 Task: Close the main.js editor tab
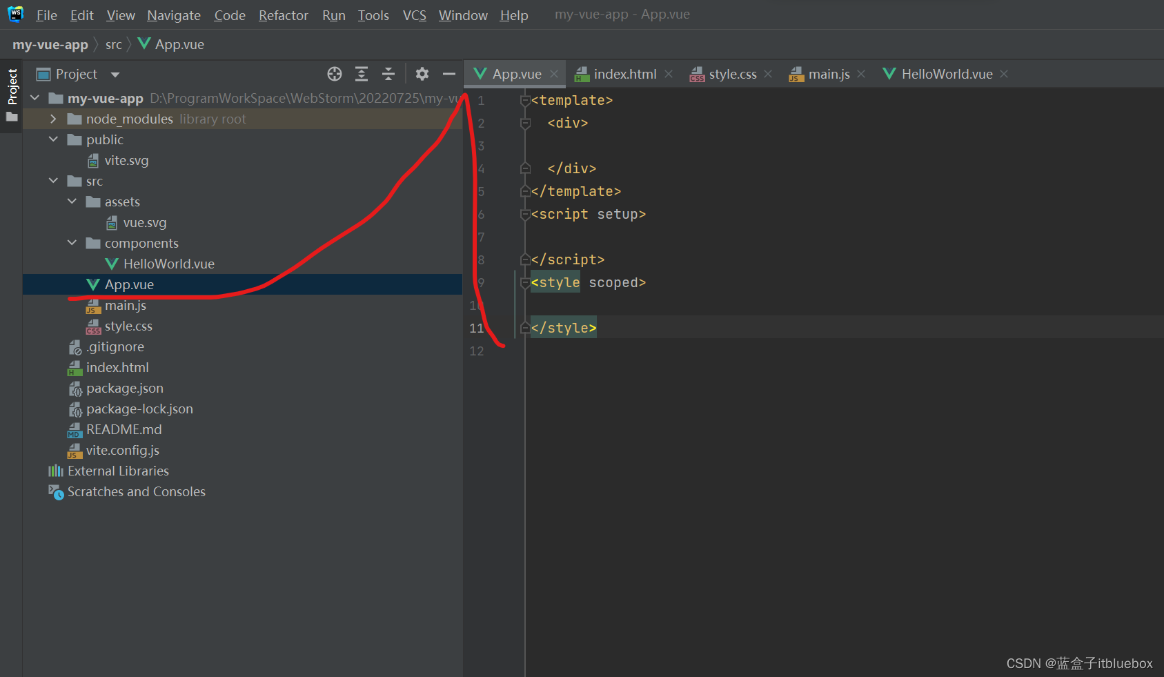pos(861,74)
